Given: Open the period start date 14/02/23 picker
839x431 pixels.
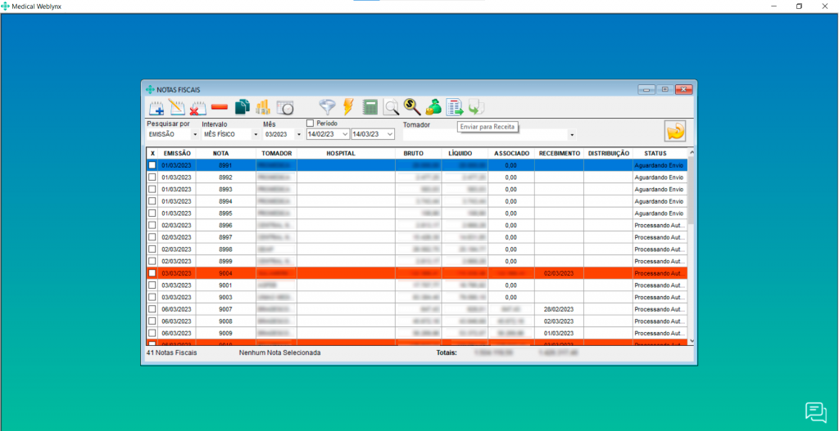Looking at the screenshot, I should tap(345, 134).
